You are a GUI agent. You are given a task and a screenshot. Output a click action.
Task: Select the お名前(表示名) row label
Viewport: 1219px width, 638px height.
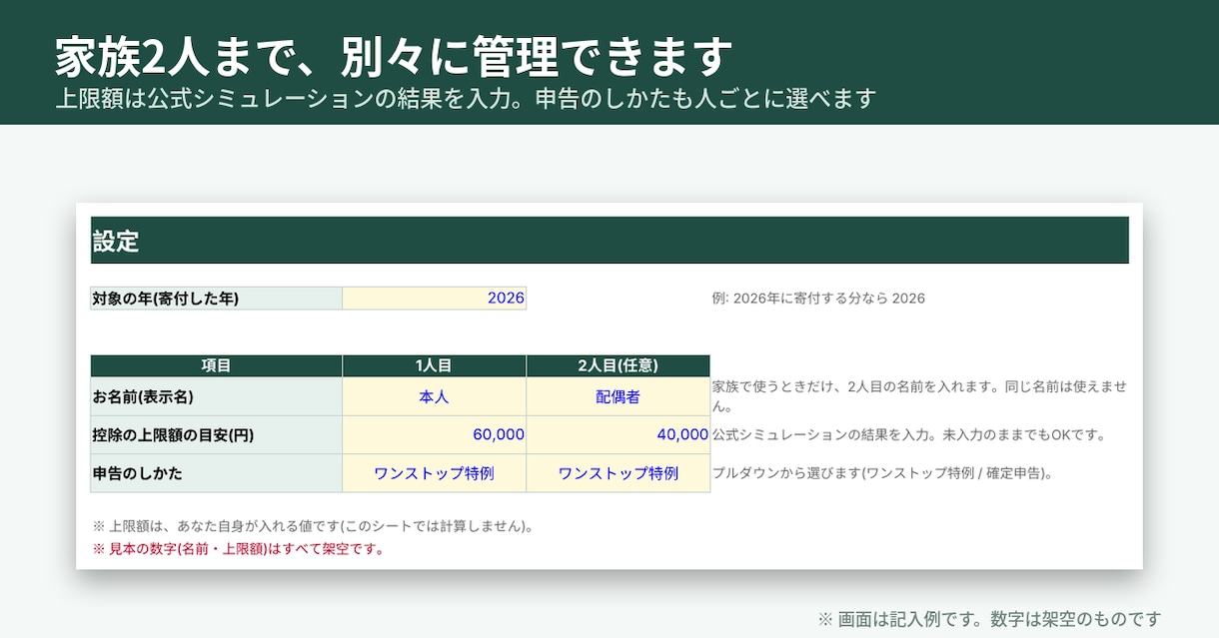(216, 396)
